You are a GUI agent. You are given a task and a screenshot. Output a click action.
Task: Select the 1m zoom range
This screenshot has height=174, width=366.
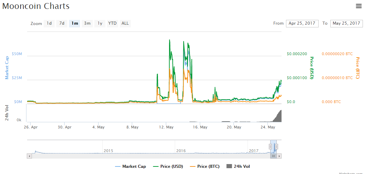(x=75, y=24)
